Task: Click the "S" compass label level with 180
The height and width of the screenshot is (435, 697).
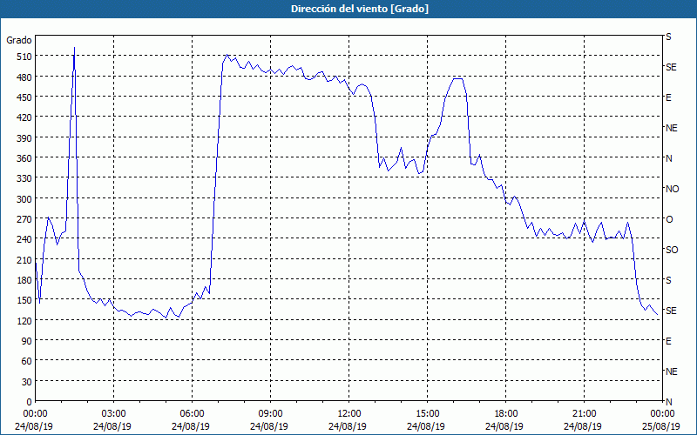Action: (x=668, y=280)
